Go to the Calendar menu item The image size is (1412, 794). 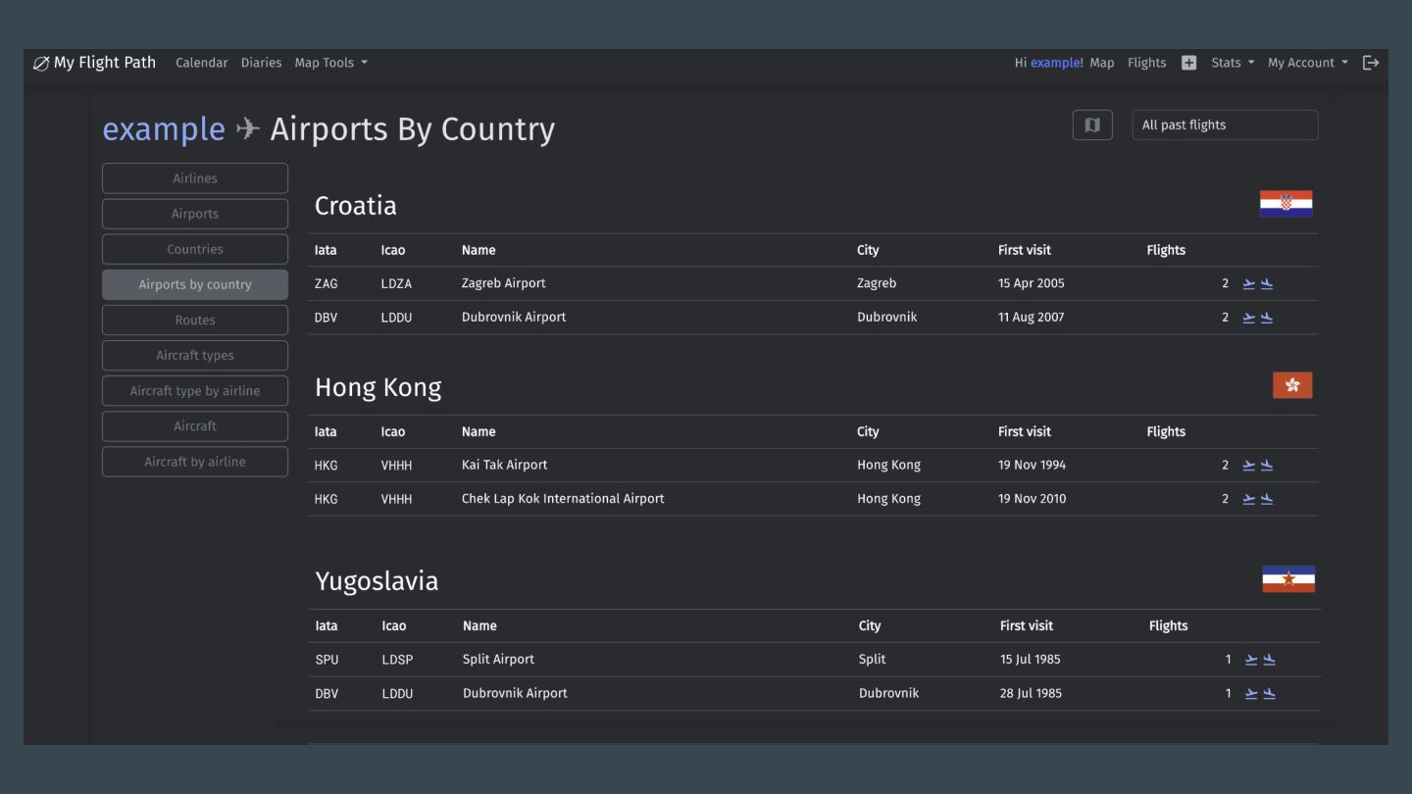(x=201, y=63)
